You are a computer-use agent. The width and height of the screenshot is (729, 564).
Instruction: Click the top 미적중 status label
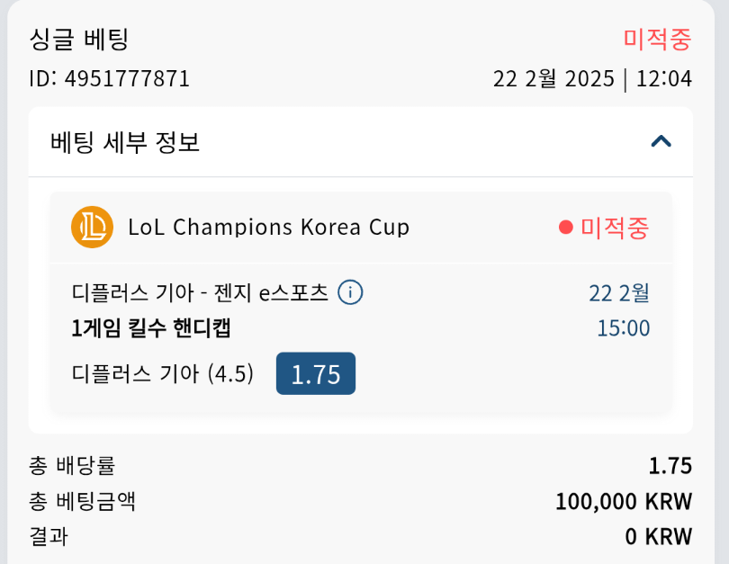tap(657, 39)
